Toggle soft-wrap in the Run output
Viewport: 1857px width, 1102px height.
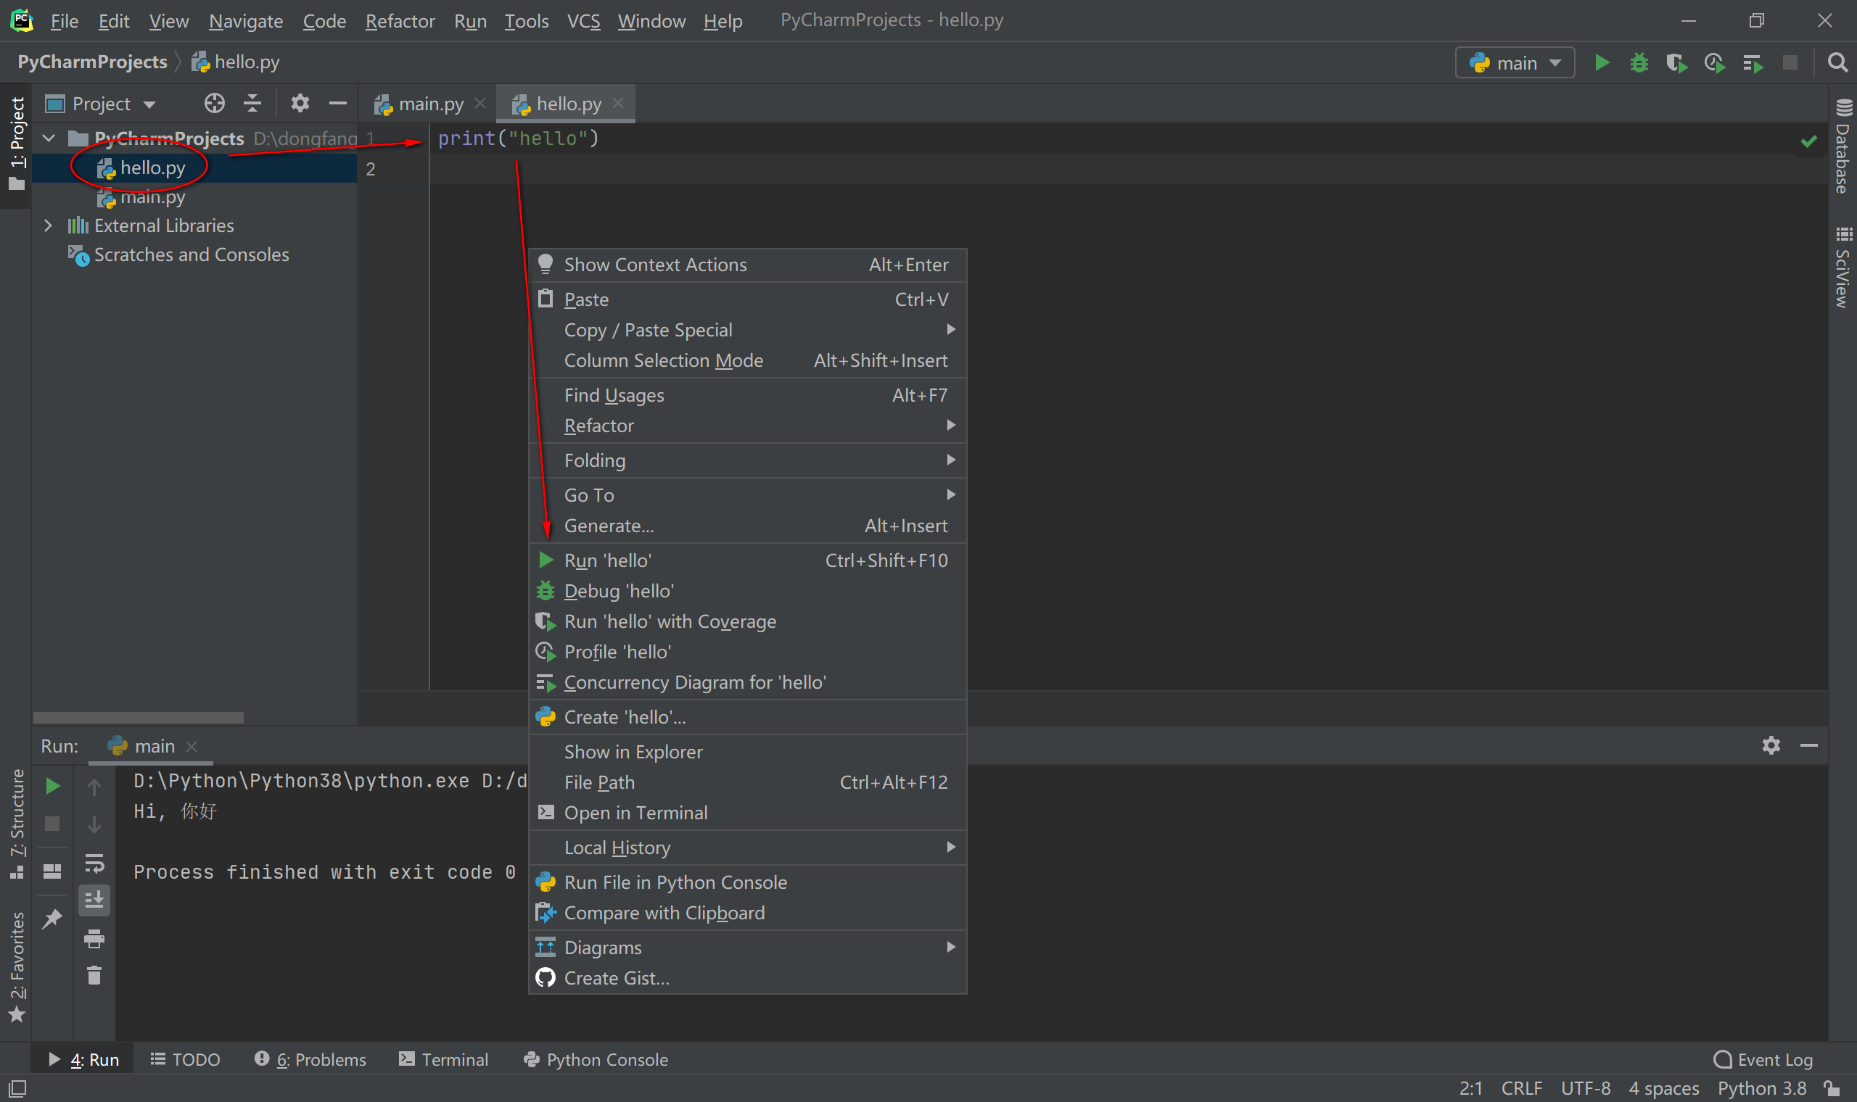[94, 863]
